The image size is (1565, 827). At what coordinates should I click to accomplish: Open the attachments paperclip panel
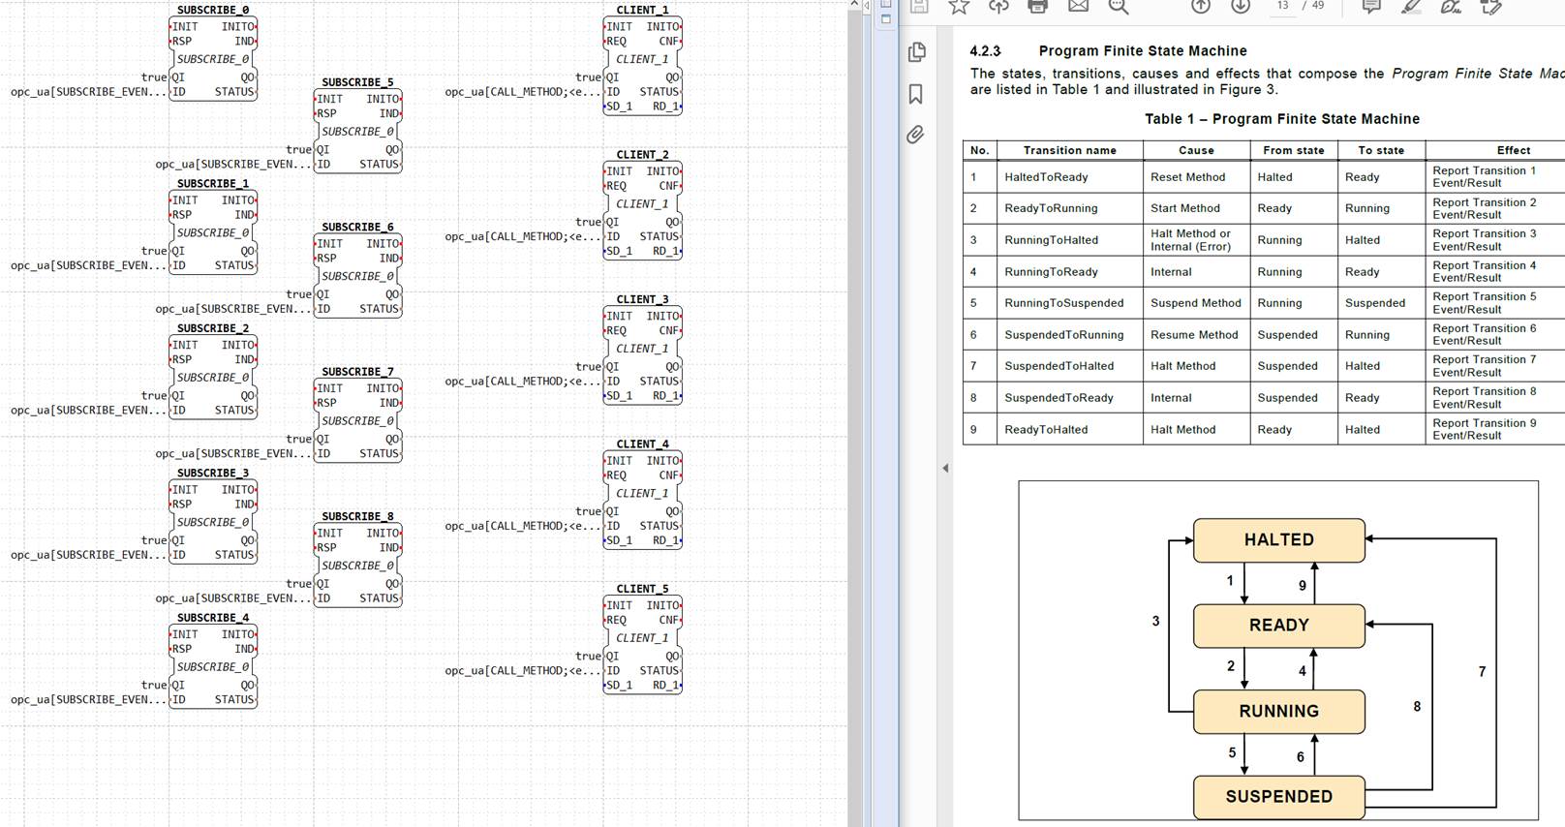915,135
